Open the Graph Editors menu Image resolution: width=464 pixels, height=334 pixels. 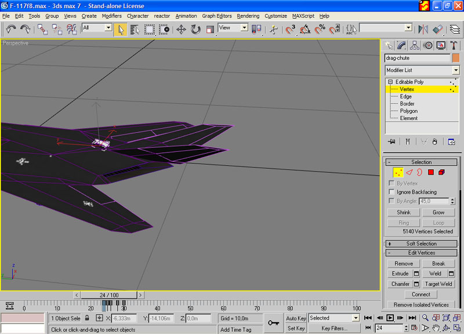216,16
